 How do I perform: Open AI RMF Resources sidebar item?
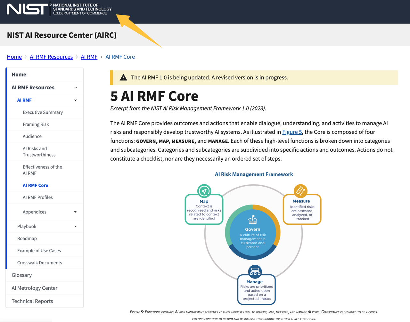33,87
